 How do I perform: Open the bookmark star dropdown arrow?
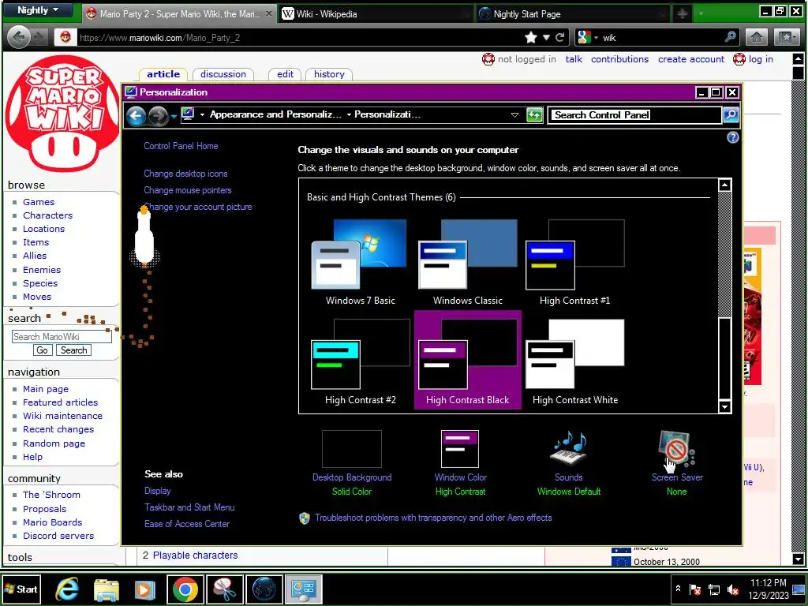tap(546, 37)
